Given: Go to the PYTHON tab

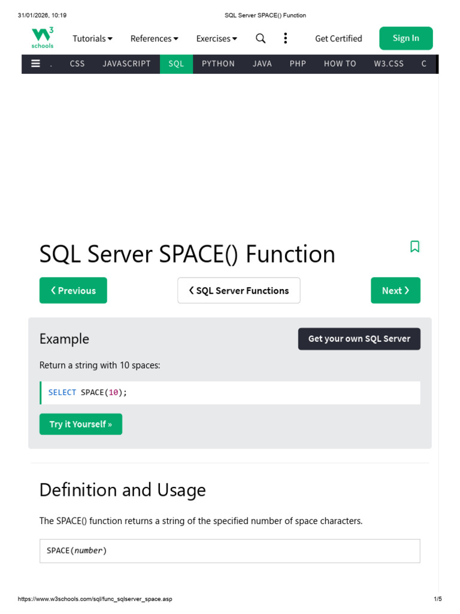Looking at the screenshot, I should point(218,64).
